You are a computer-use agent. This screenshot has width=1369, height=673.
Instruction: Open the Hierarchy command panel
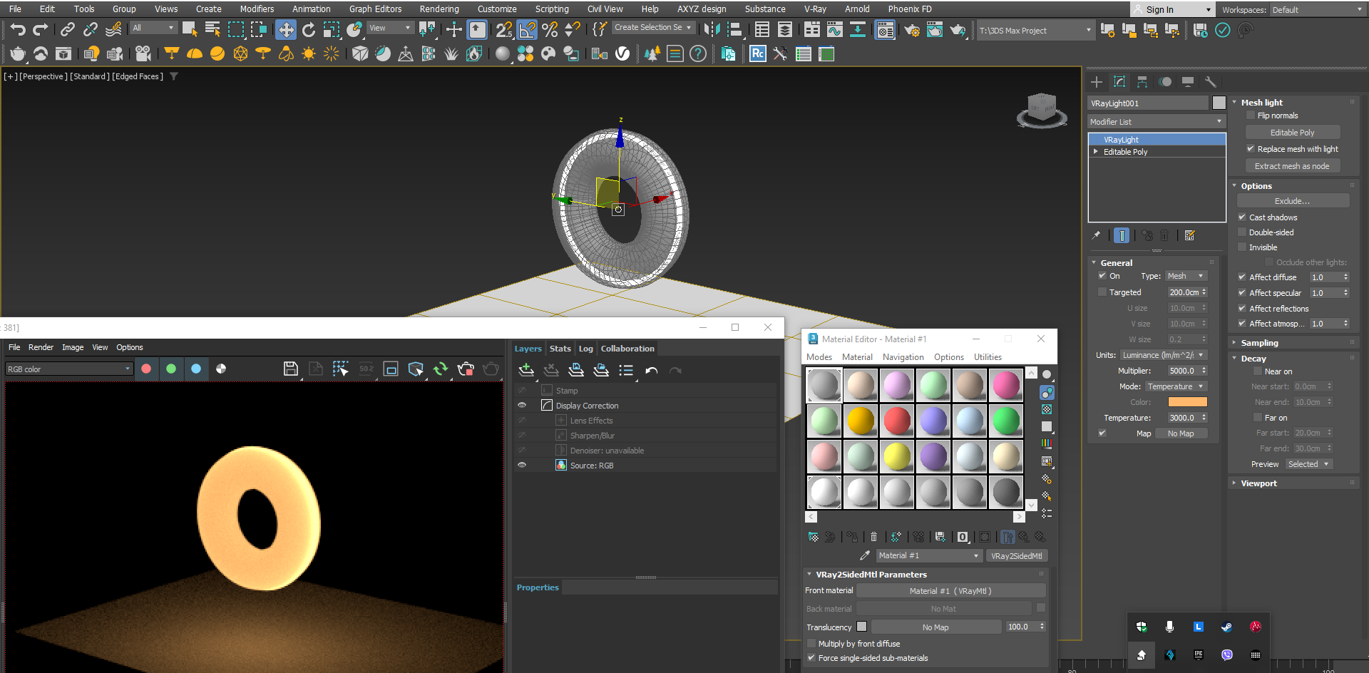tap(1142, 82)
